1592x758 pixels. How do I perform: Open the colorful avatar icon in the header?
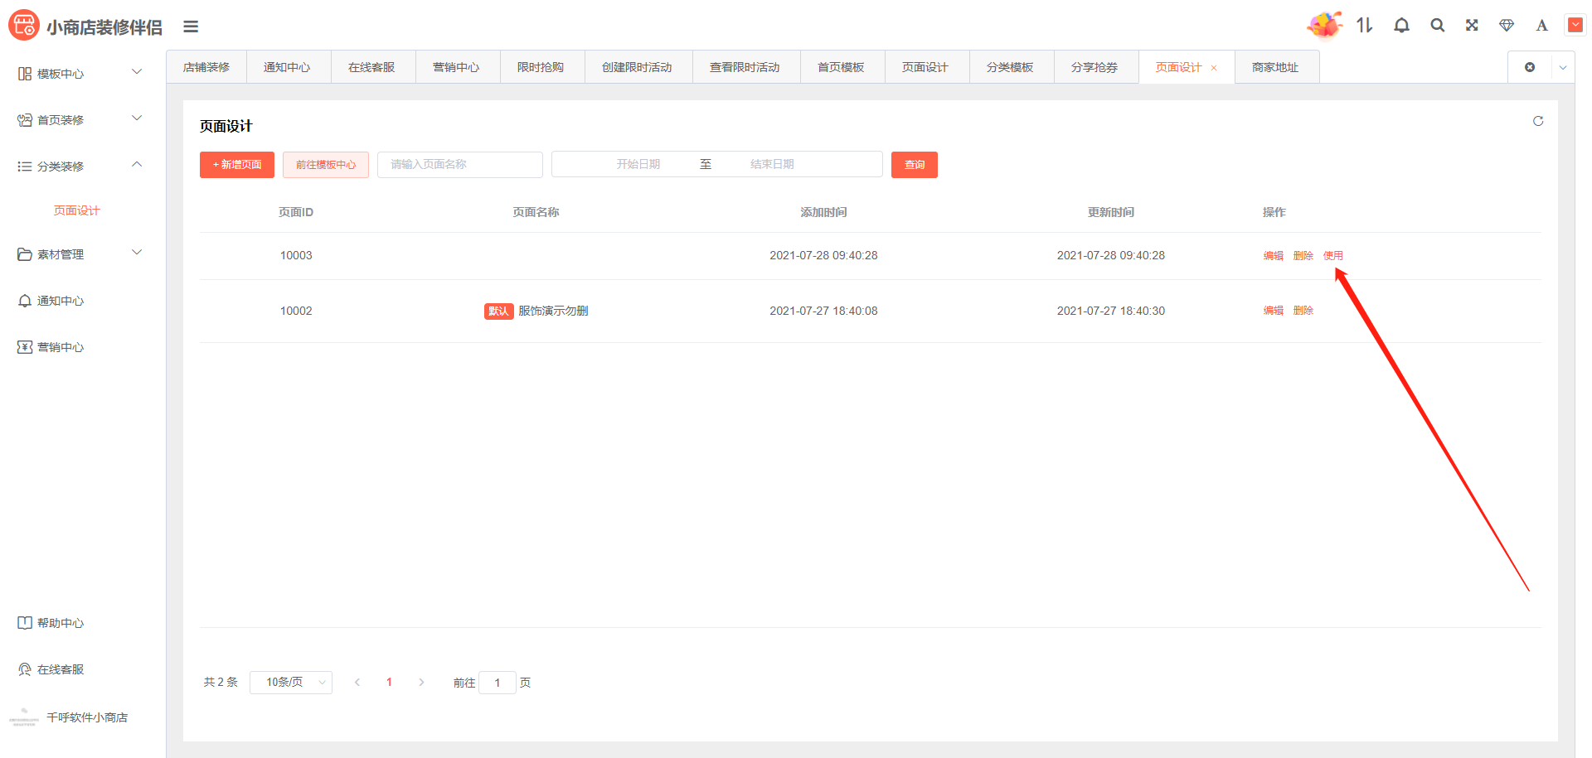[1324, 25]
